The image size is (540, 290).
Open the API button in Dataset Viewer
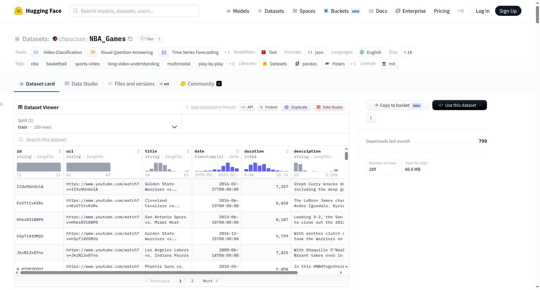point(247,107)
